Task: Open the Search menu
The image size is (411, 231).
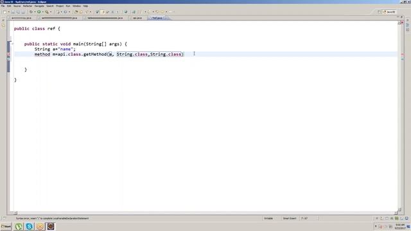Action: (50, 6)
